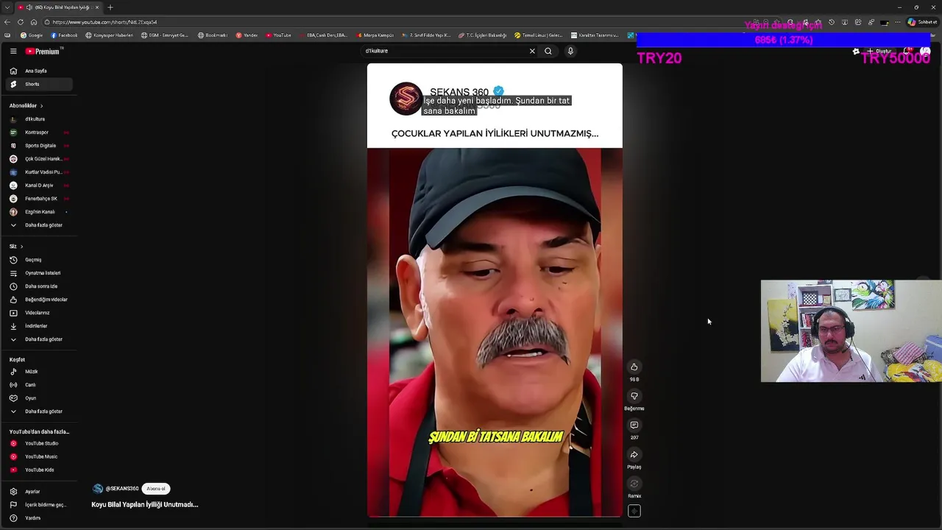Open Sports Digitale channel
Screen dimensions: 942x530
(x=38, y=146)
